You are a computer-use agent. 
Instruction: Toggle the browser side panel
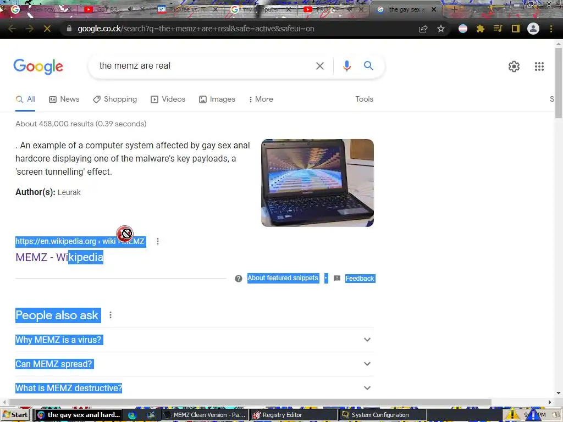click(516, 29)
